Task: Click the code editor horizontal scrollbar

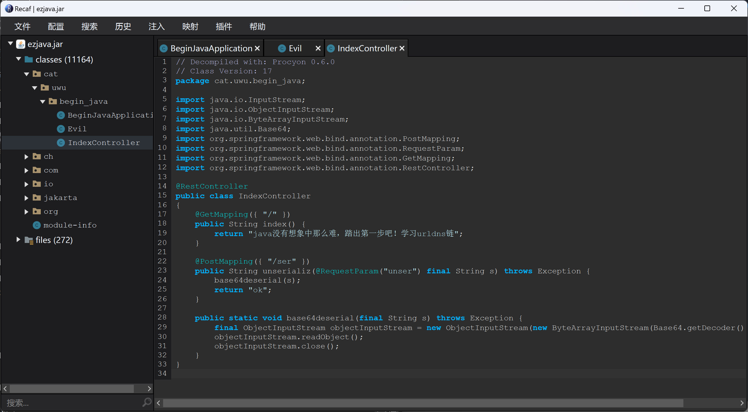Action: click(x=422, y=403)
